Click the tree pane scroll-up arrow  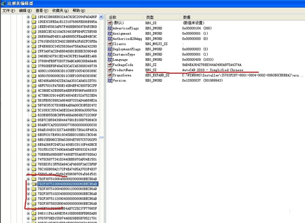point(101,17)
